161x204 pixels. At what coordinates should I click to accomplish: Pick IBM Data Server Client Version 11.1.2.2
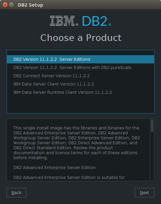coord(80,84)
